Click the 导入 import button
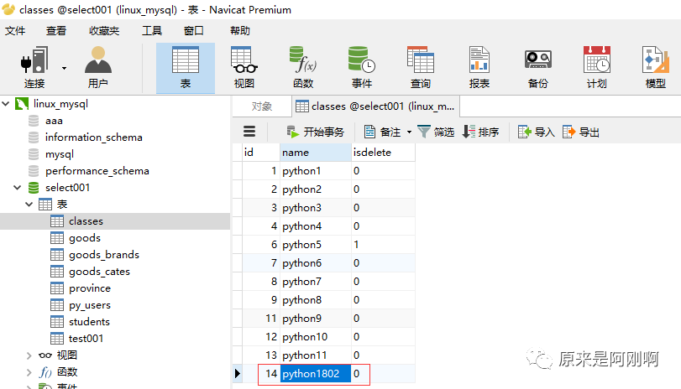 tap(537, 132)
